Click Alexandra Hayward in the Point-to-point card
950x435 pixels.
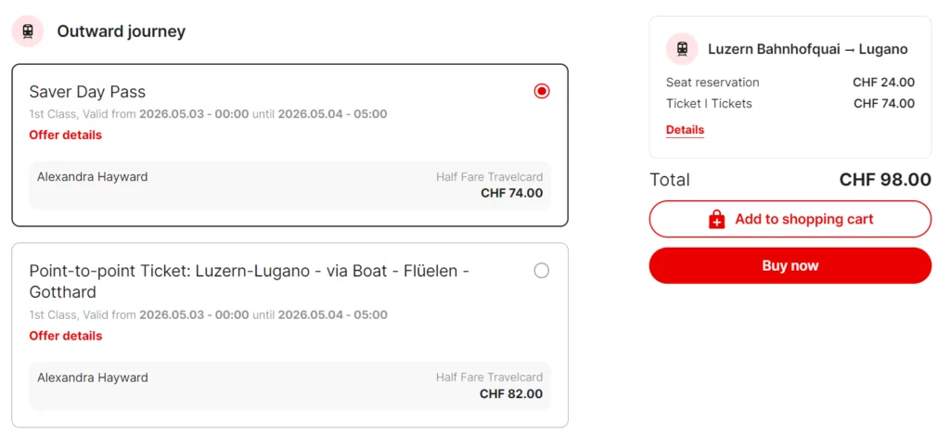pyautogui.click(x=92, y=377)
